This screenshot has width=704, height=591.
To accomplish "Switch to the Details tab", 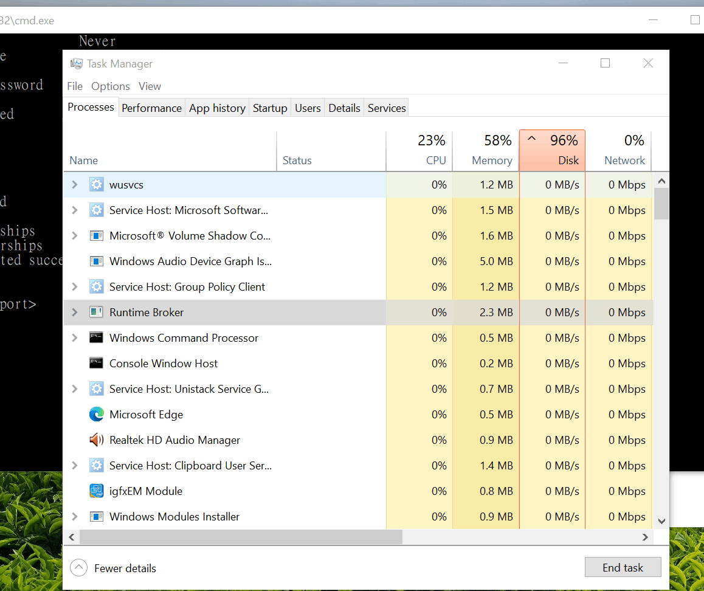I will [344, 108].
